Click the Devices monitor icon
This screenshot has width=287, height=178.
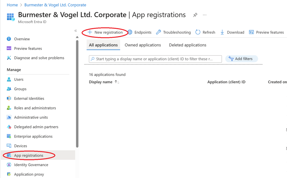click(9, 146)
